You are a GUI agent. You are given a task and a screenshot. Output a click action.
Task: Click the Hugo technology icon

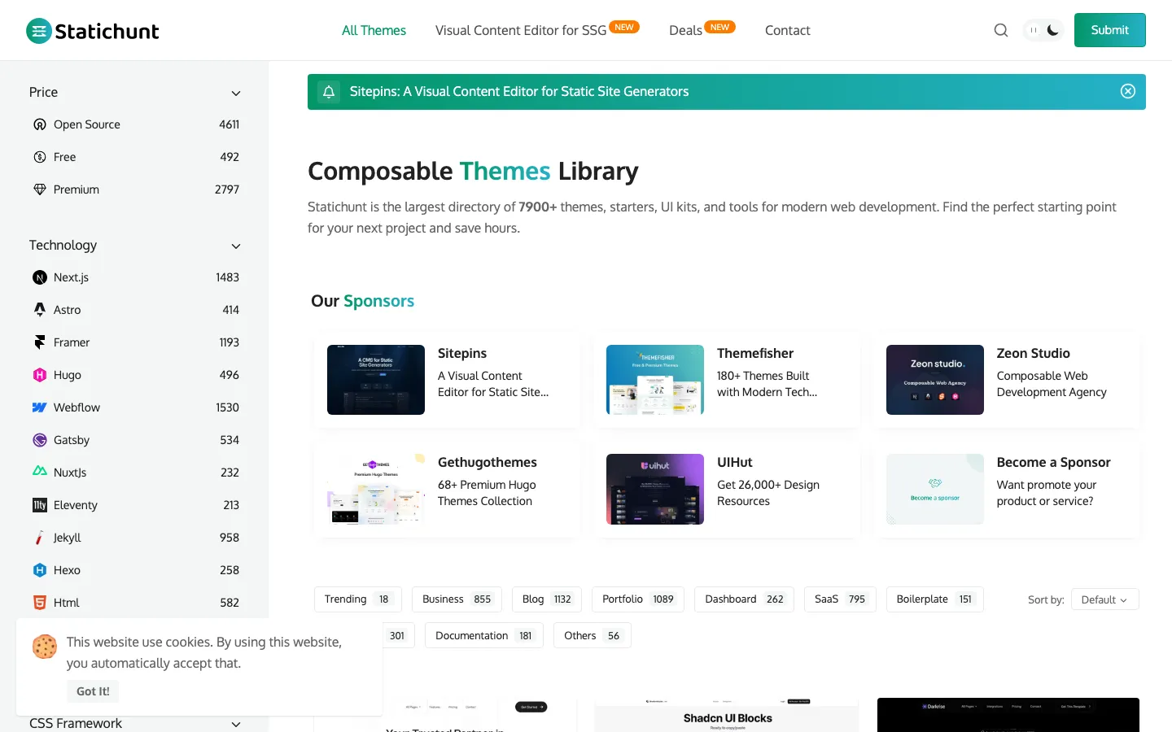40,375
